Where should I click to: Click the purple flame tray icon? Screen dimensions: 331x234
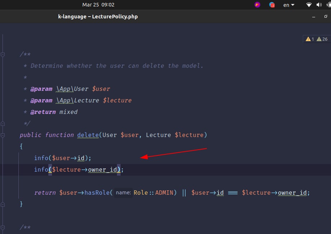[257, 5]
